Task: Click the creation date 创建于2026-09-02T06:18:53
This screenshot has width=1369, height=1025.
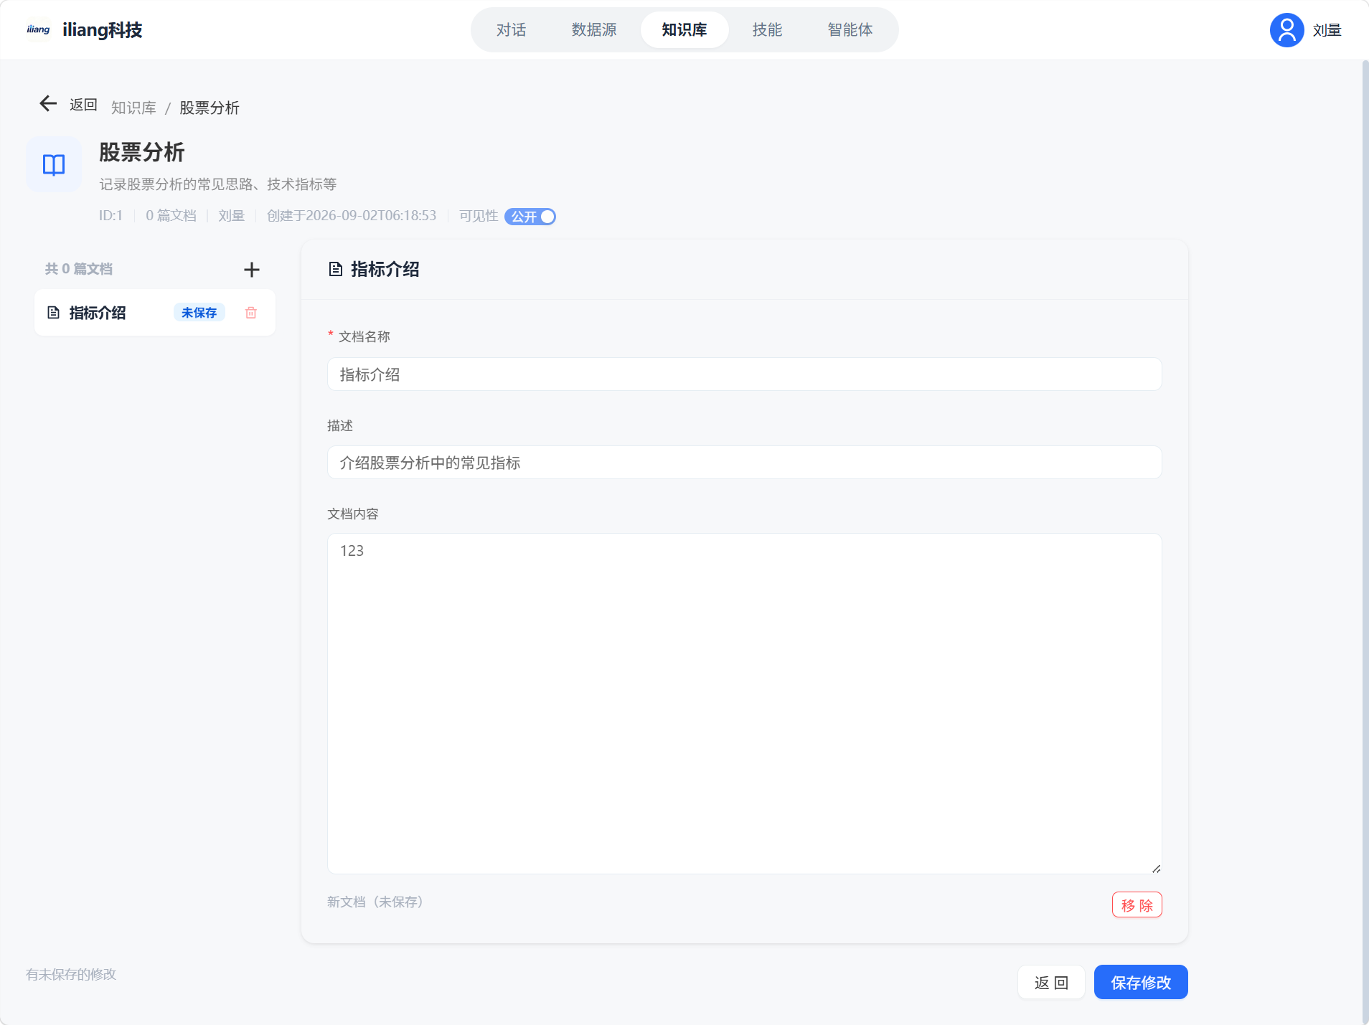Action: 352,216
